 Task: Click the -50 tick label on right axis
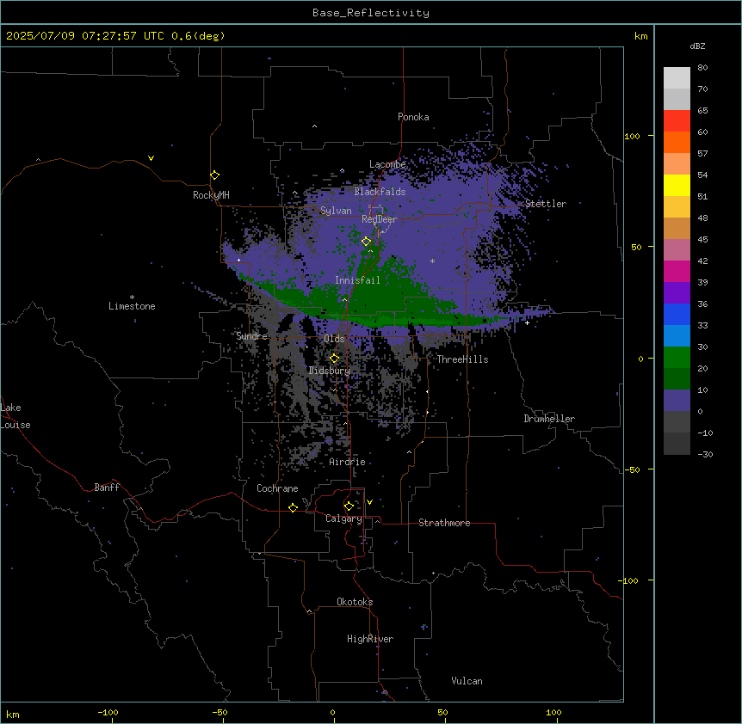coord(632,469)
